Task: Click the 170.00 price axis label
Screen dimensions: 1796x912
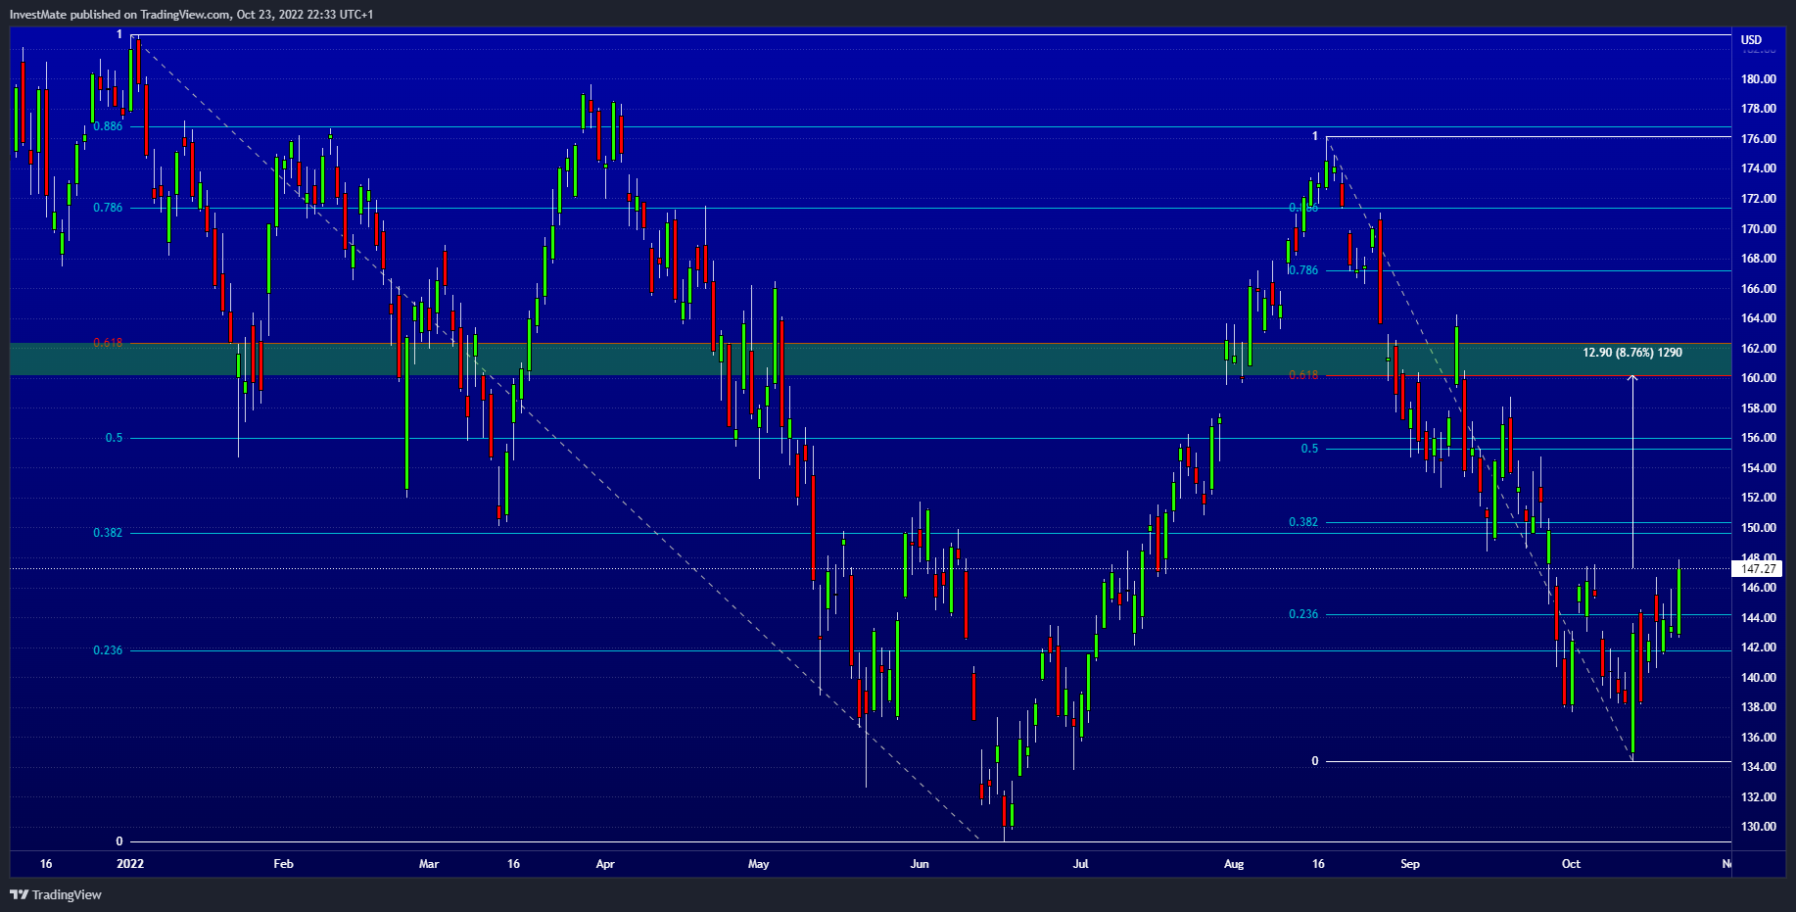Action: click(1758, 229)
